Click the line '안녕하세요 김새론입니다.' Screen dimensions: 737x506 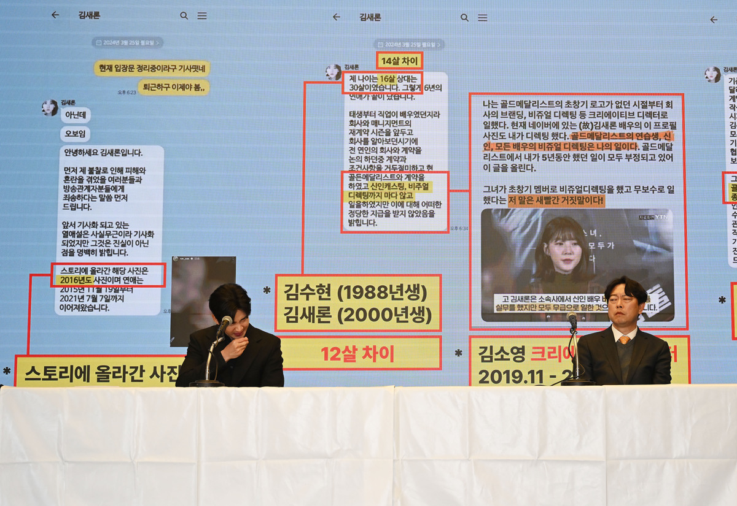103,153
